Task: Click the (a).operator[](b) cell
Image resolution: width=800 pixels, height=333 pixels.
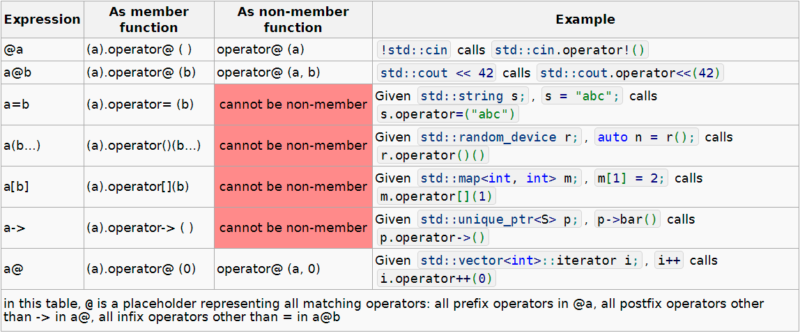Action: (138, 187)
